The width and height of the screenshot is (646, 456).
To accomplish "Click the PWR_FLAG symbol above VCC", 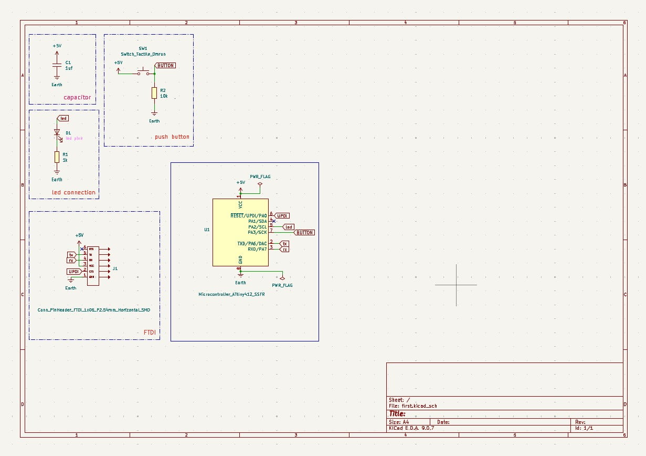I will 260,183.
